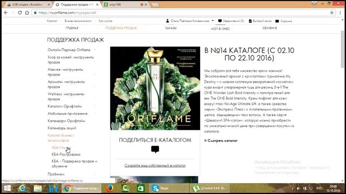The height and width of the screenshot is (194, 346).
Task: Select КБА - Поддержка продаж и обучение
Action: coord(75,164)
